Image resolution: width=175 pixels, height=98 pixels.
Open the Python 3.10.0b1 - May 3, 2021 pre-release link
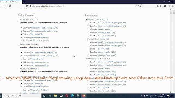coord(98,19)
